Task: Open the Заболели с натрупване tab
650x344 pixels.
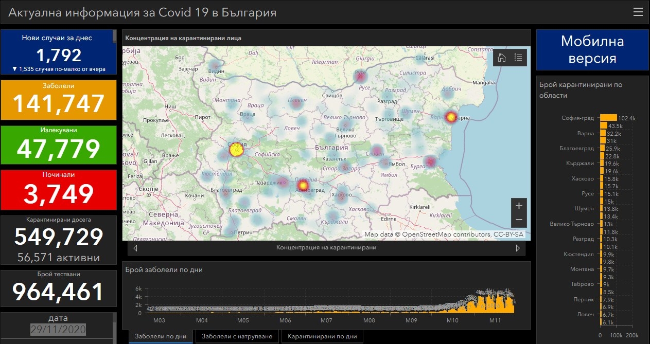Action: coord(237,336)
